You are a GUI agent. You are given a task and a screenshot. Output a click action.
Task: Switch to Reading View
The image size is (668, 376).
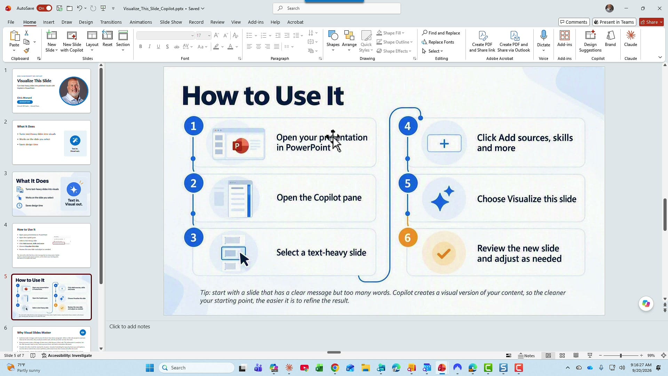tap(576, 355)
